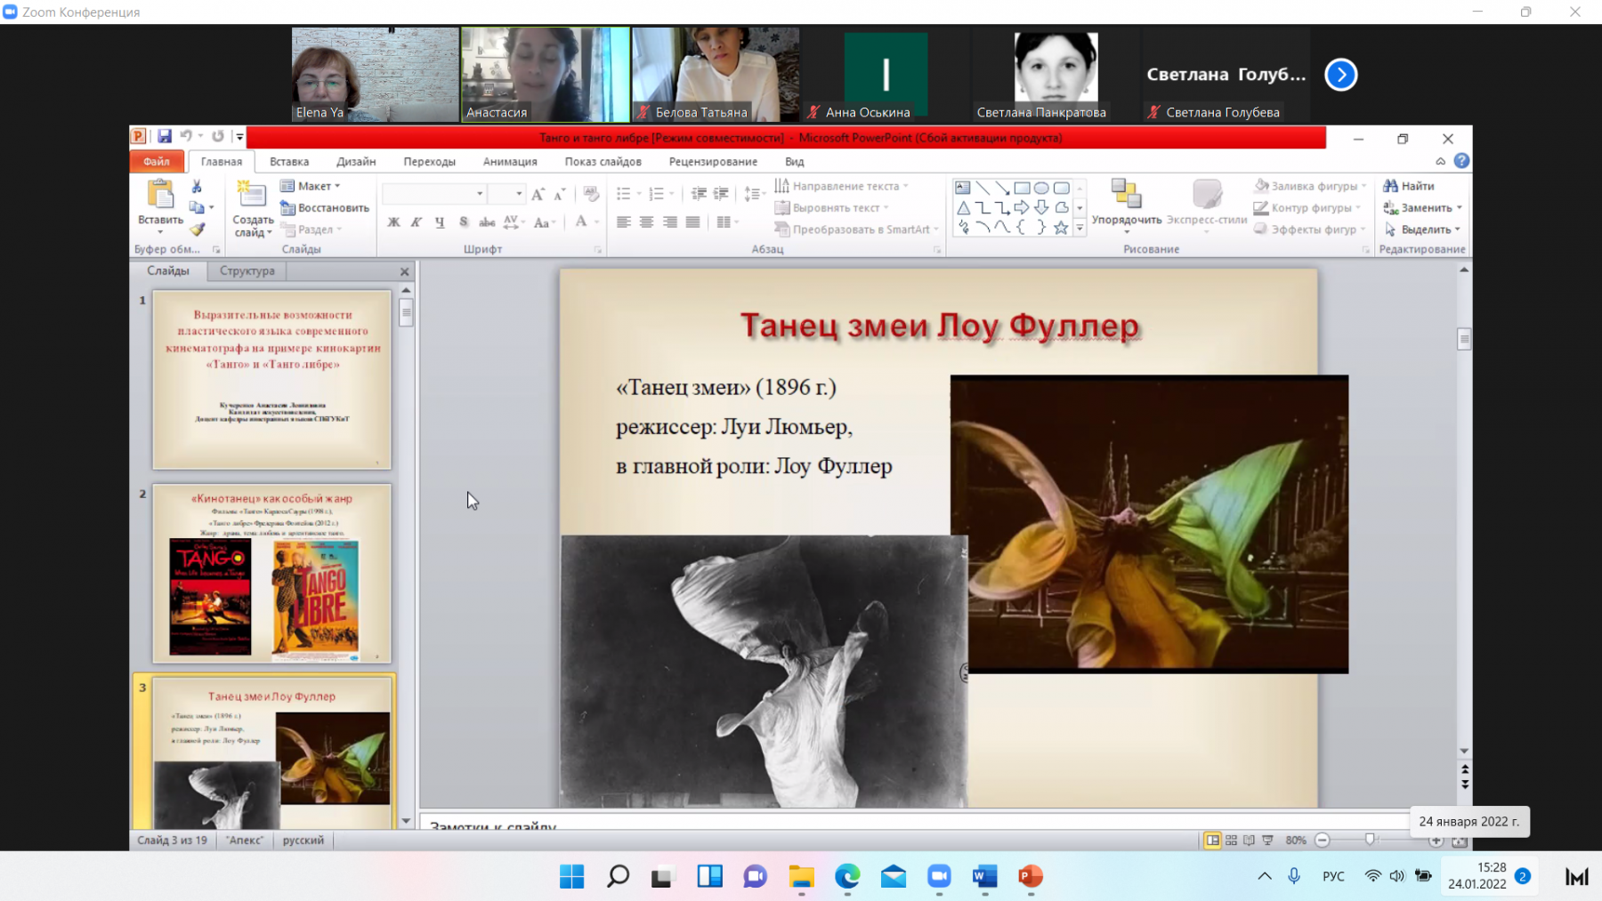Screen dimensions: 1602x901
Task: Select slide 1 thumbnail
Action: (271, 380)
